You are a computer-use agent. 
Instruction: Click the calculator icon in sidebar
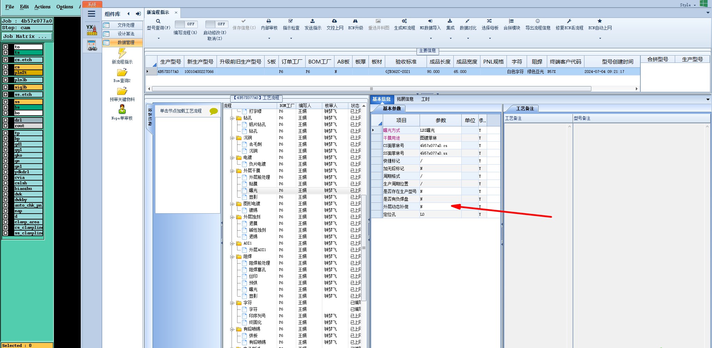click(x=92, y=45)
